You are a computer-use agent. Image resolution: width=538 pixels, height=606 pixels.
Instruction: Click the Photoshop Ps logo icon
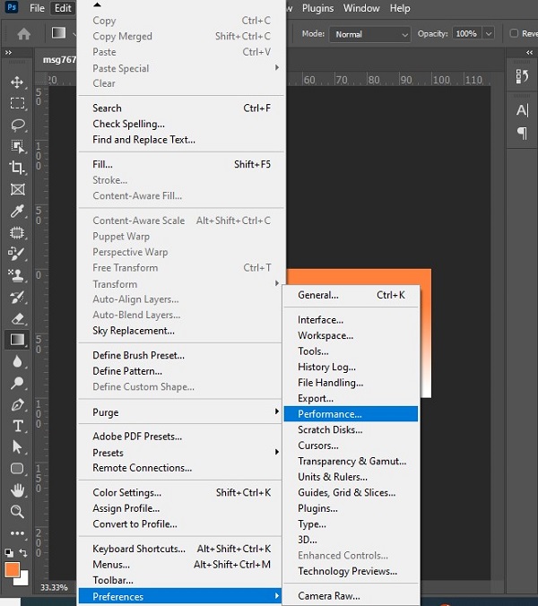12,7
